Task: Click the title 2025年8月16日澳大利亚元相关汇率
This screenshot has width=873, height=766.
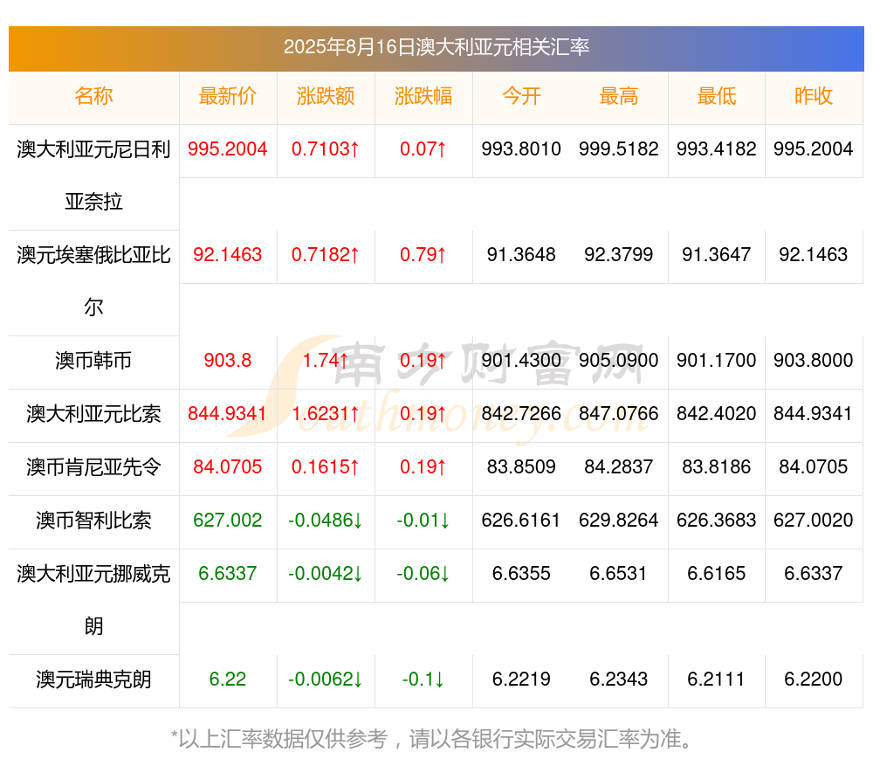Action: (x=436, y=47)
